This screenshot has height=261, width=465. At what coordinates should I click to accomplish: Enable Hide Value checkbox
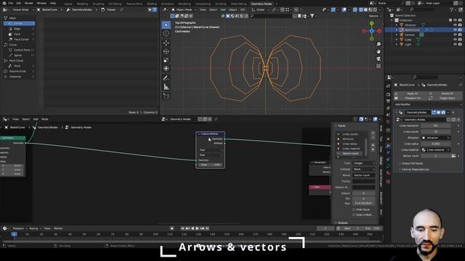(x=354, y=210)
